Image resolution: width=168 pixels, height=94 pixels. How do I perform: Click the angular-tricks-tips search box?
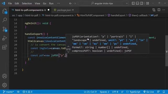tap(103, 3)
